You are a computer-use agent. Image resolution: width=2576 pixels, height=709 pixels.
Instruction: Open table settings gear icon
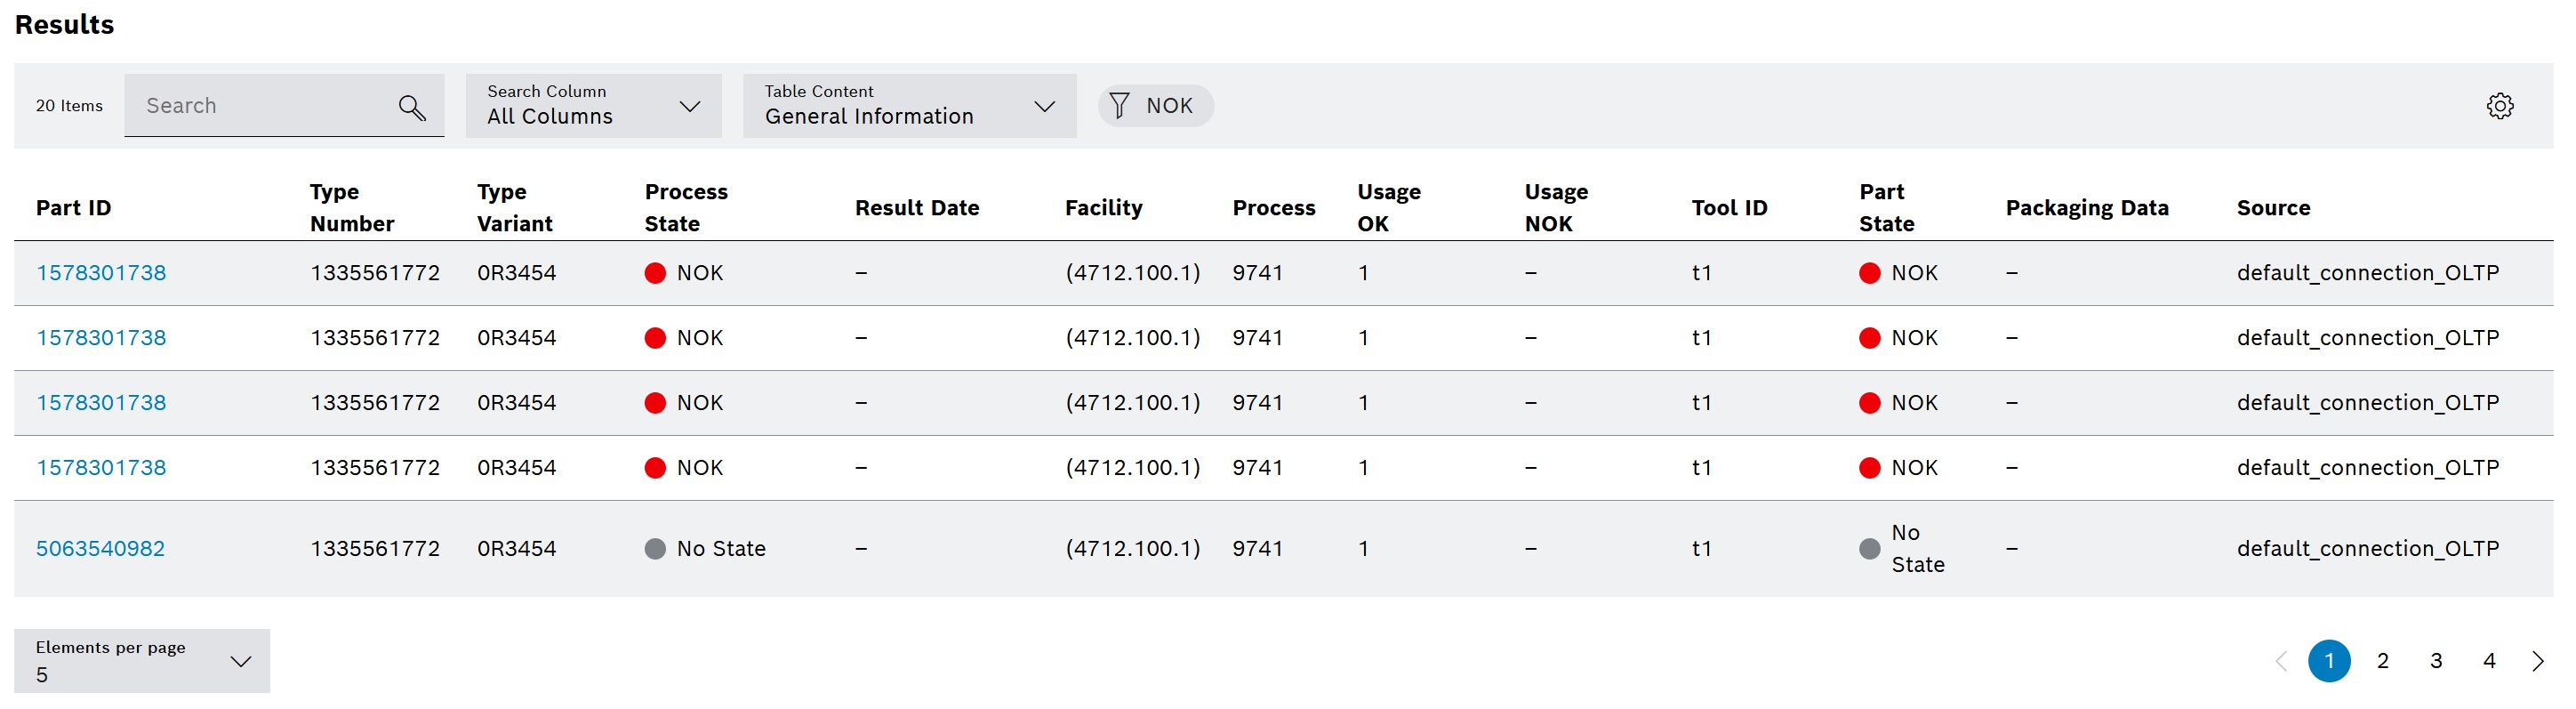pos(2499,106)
